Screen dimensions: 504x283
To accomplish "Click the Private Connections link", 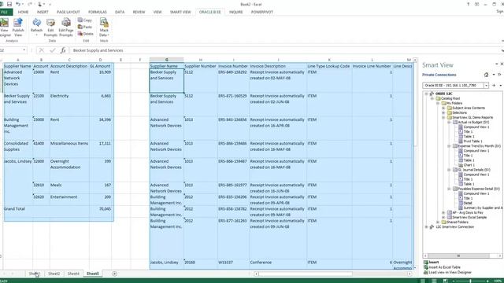I will pyautogui.click(x=439, y=75).
